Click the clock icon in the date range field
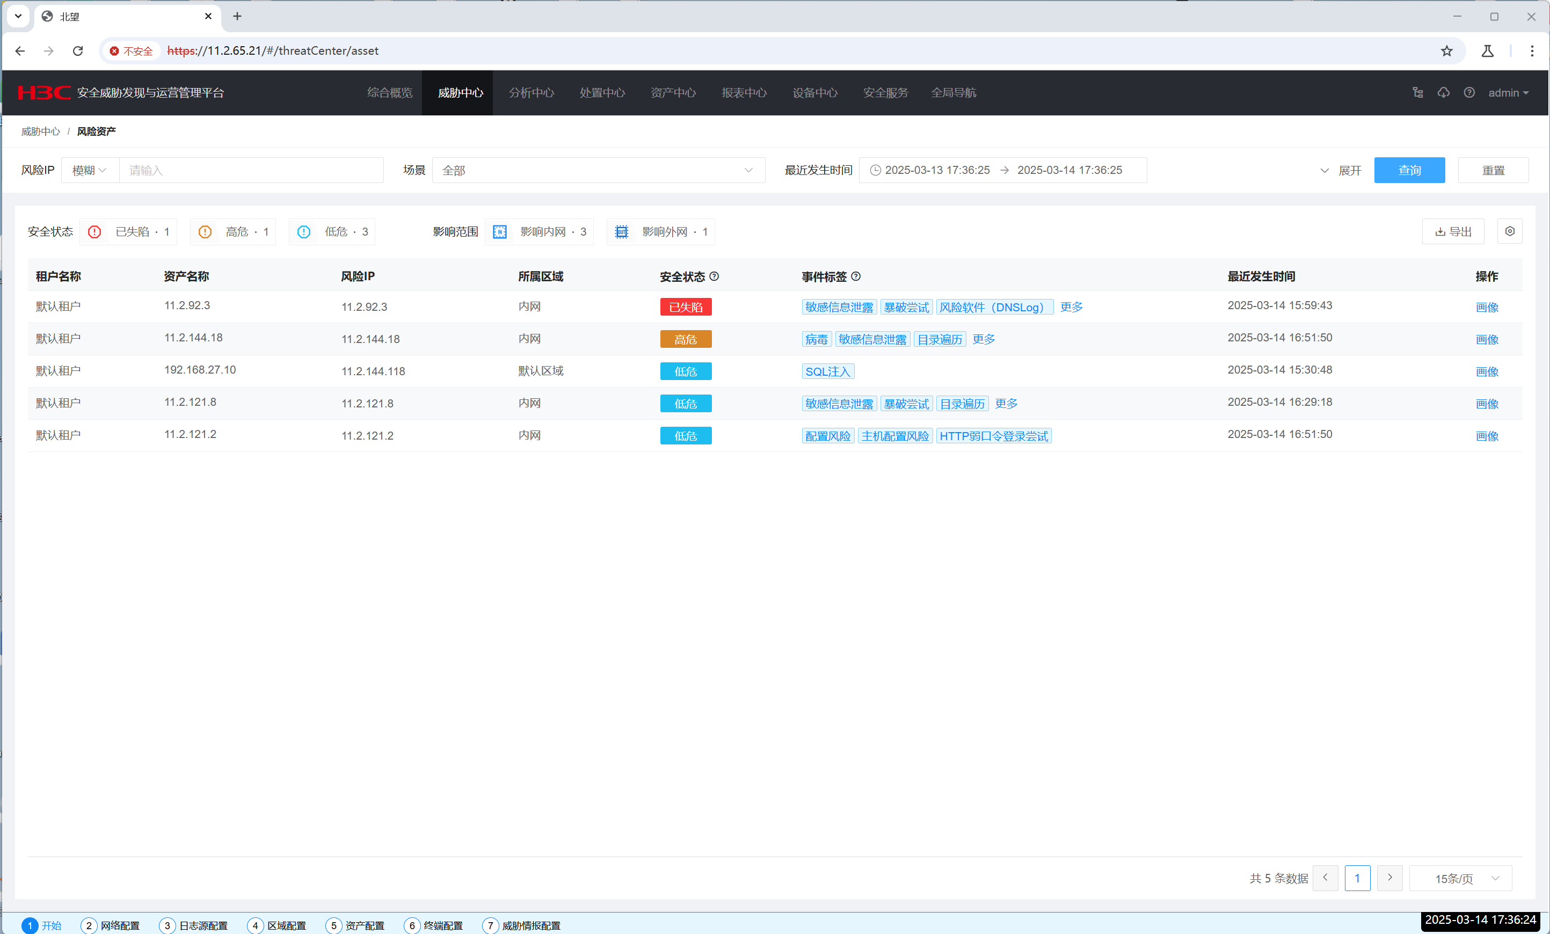Image resolution: width=1550 pixels, height=934 pixels. 875,170
